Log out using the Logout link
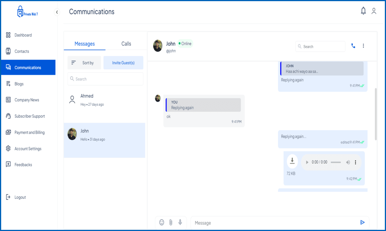This screenshot has height=231, width=386. [20, 197]
